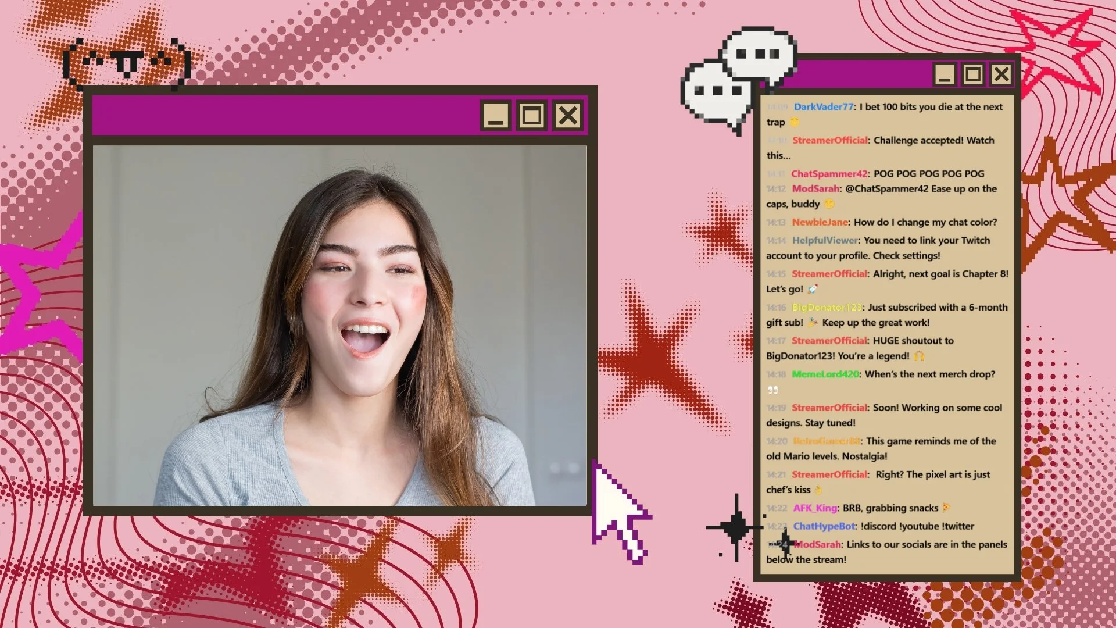Click the 14:18 timestamp in chat
This screenshot has height=628, width=1116.
click(776, 374)
